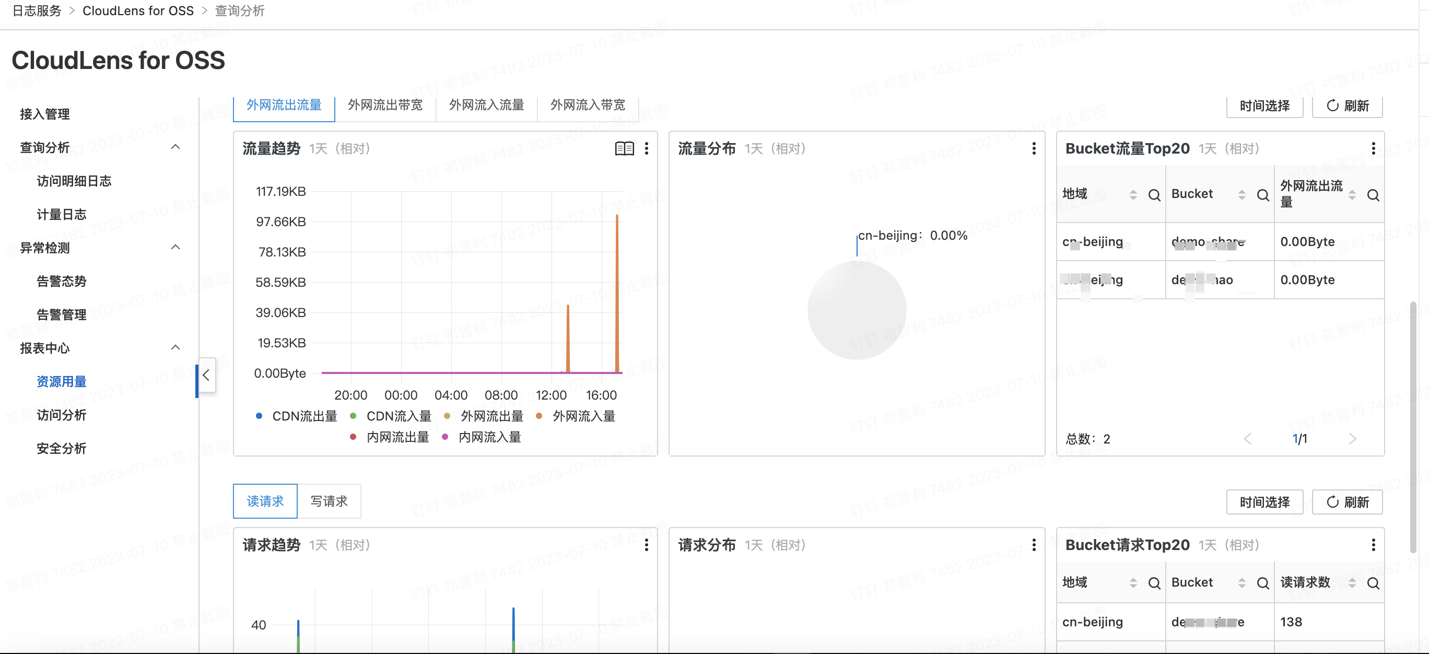Click the search icon in Bucket column of Bucket流量Top20
Viewport: 1429px width, 654px height.
coord(1262,195)
